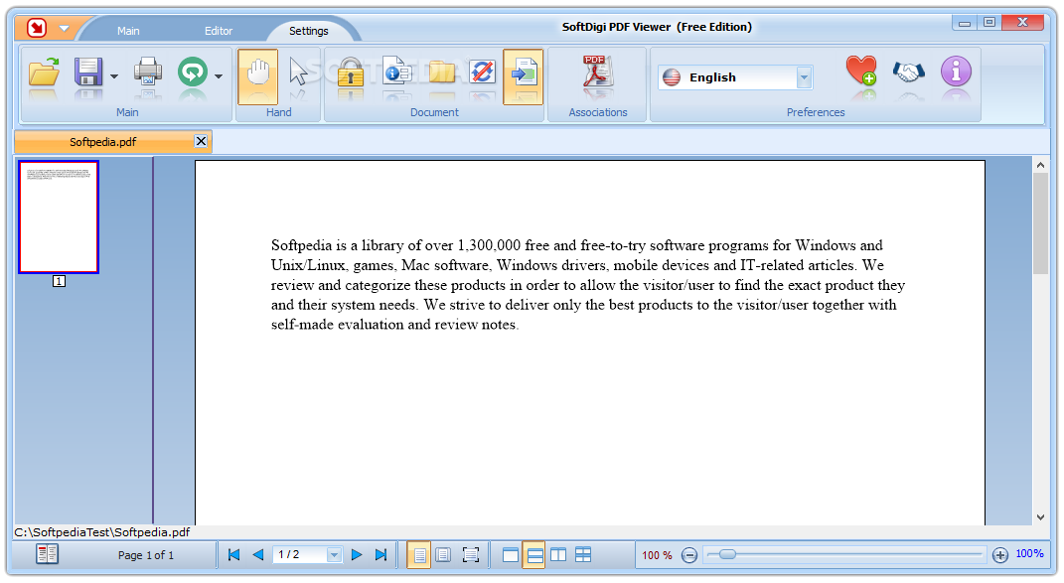
Task: Toggle continuous page layout mode
Action: (x=443, y=555)
